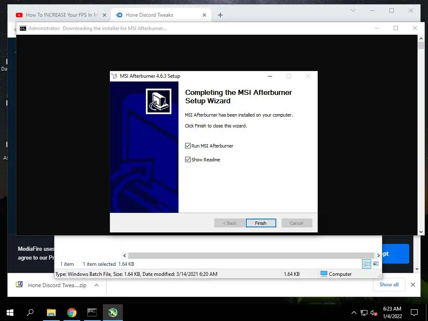428x321 pixels.
Task: Close the Hone Discord Tweaks tab
Action: click(204, 15)
